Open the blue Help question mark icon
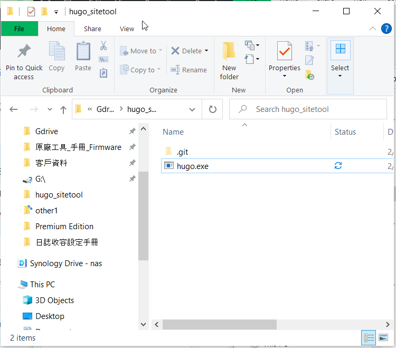Image resolution: width=396 pixels, height=348 pixels. point(386,29)
